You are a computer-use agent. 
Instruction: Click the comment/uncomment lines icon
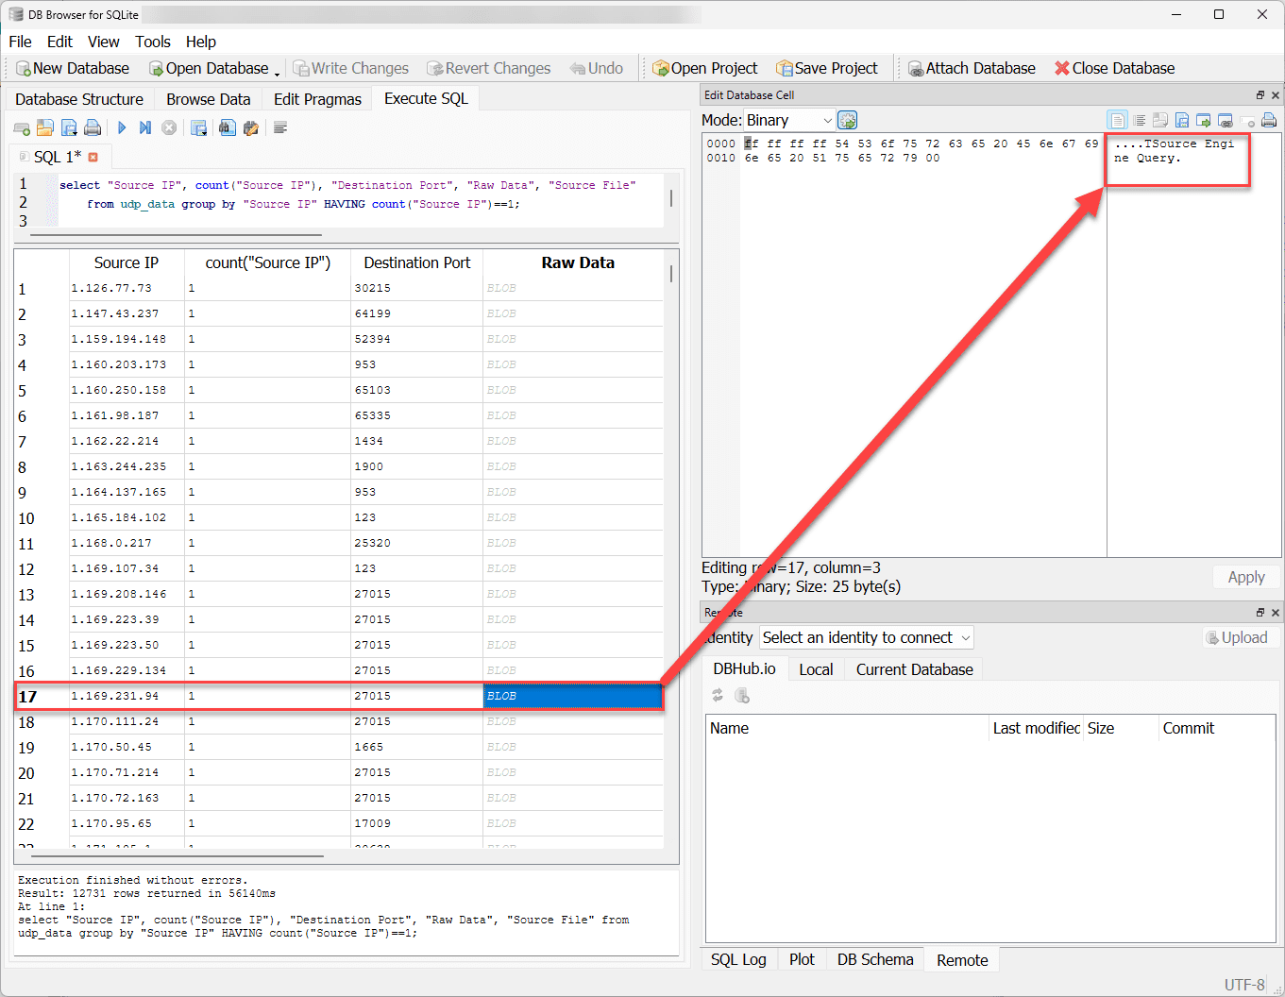coord(280,128)
